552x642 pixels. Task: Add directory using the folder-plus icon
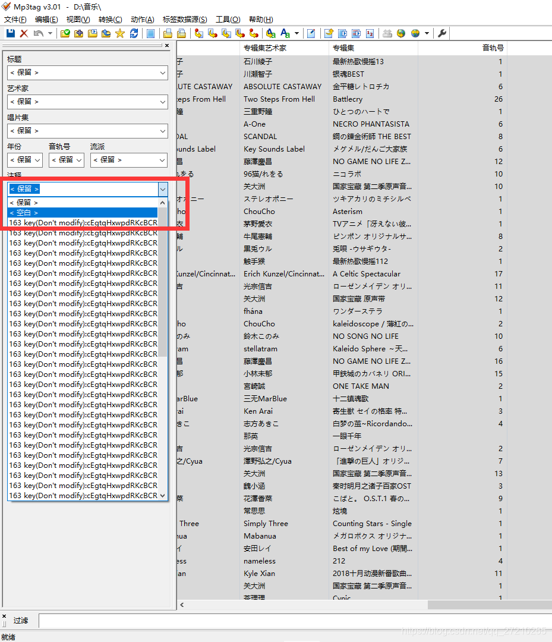78,33
